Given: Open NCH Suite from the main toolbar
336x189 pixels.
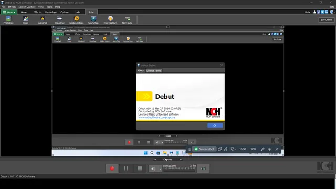Looking at the screenshot, I should pos(127,20).
